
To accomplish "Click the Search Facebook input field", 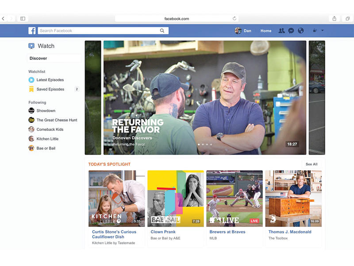I will coord(98,31).
